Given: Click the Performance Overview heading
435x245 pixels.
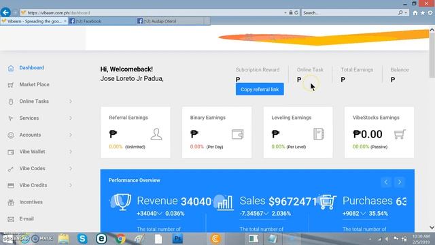Looking at the screenshot, I should click(x=135, y=180).
